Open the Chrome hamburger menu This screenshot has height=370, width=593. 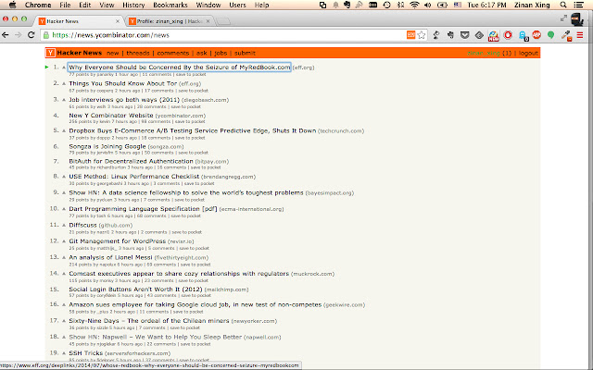click(x=580, y=35)
